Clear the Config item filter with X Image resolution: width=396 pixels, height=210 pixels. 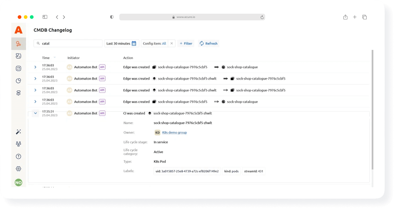(171, 43)
